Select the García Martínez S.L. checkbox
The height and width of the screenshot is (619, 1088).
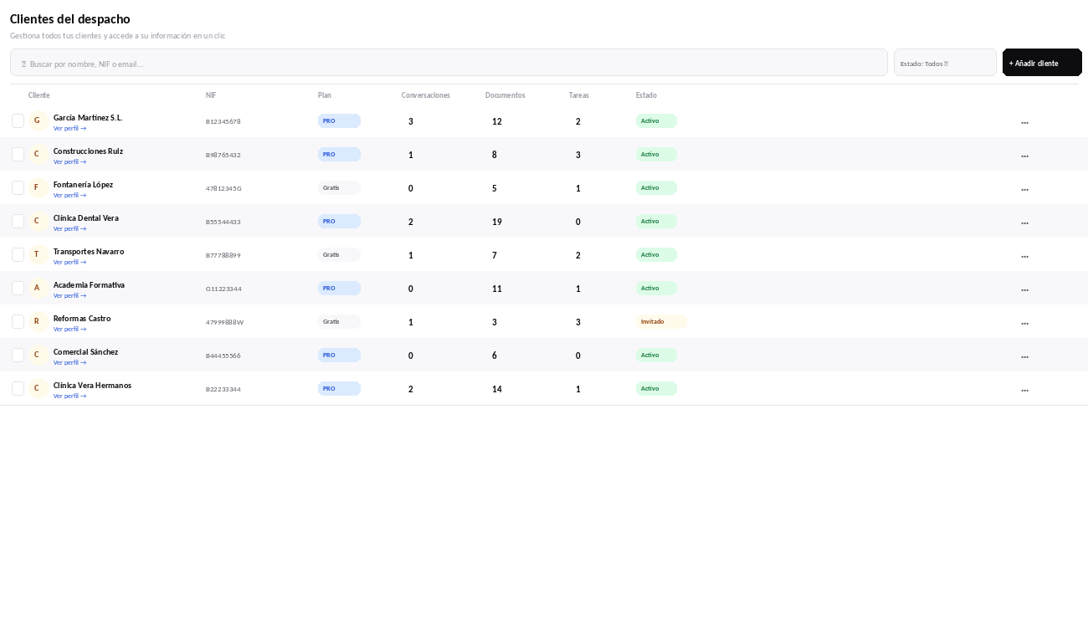pos(18,121)
